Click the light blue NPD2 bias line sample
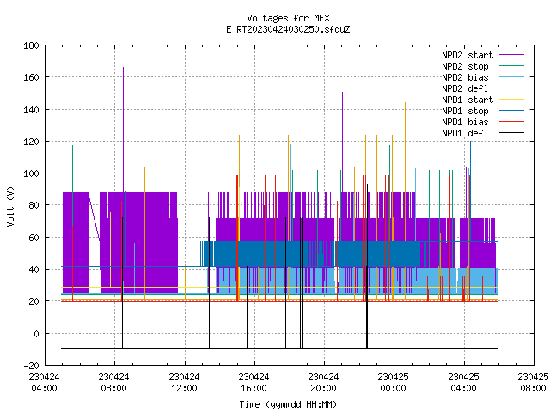This screenshot has height=412, width=550. (x=511, y=77)
